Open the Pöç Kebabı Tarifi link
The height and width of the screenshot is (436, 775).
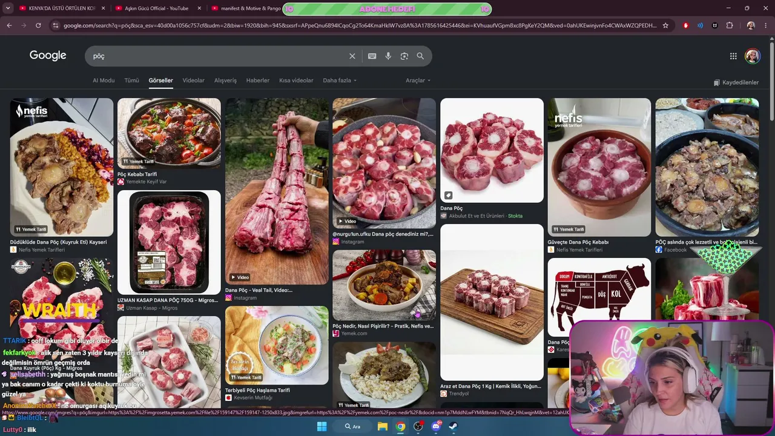(x=137, y=174)
